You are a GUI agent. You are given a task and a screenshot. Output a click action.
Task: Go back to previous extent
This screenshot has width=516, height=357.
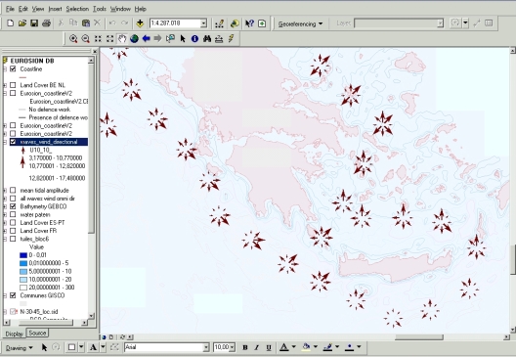pyautogui.click(x=147, y=39)
